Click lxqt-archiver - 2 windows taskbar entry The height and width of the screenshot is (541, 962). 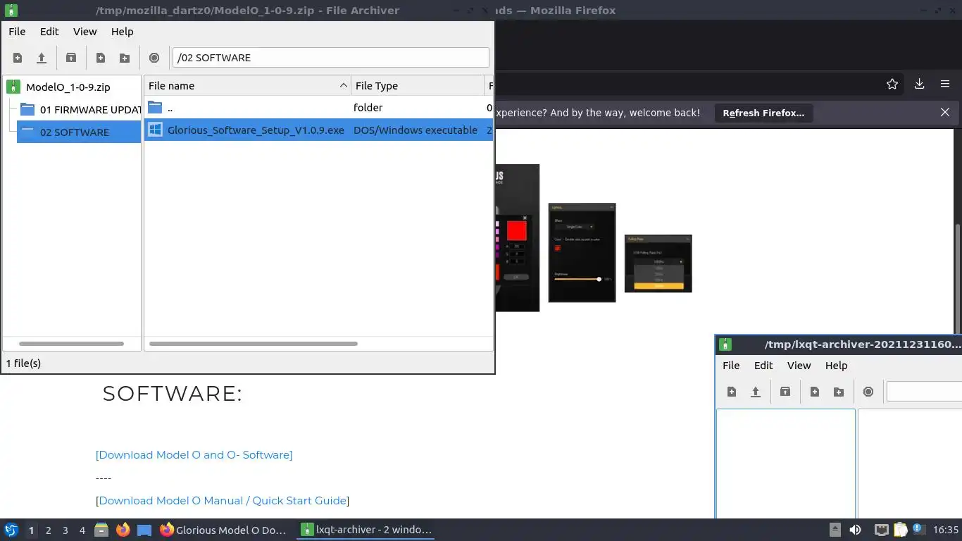click(366, 530)
